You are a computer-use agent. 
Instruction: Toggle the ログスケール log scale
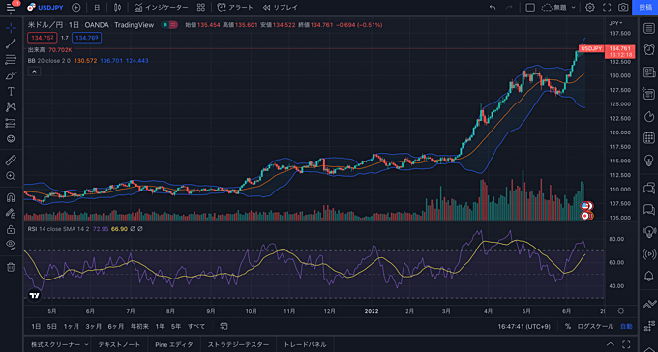point(595,327)
